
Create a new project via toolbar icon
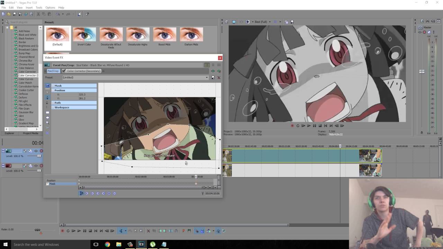coord(3,14)
